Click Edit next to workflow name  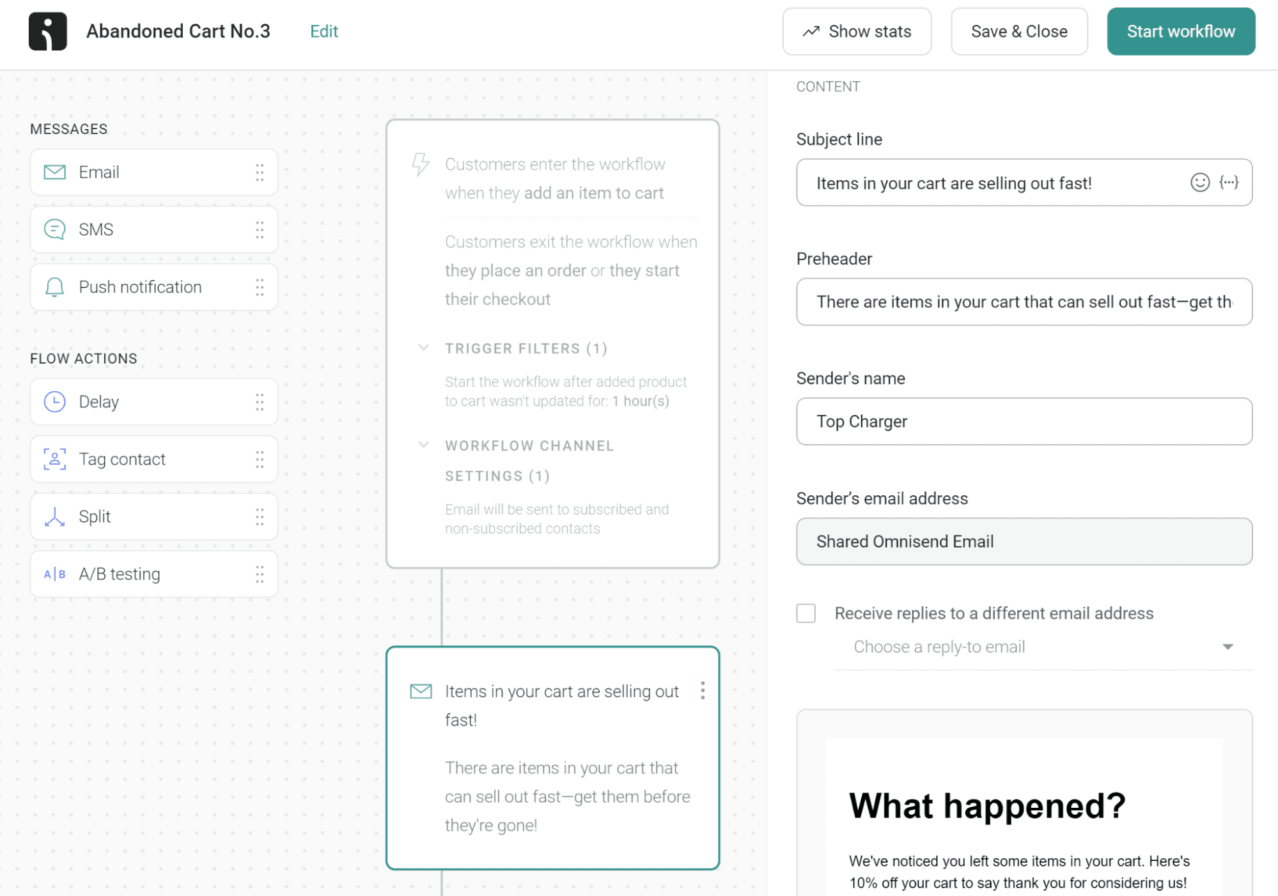tap(324, 31)
